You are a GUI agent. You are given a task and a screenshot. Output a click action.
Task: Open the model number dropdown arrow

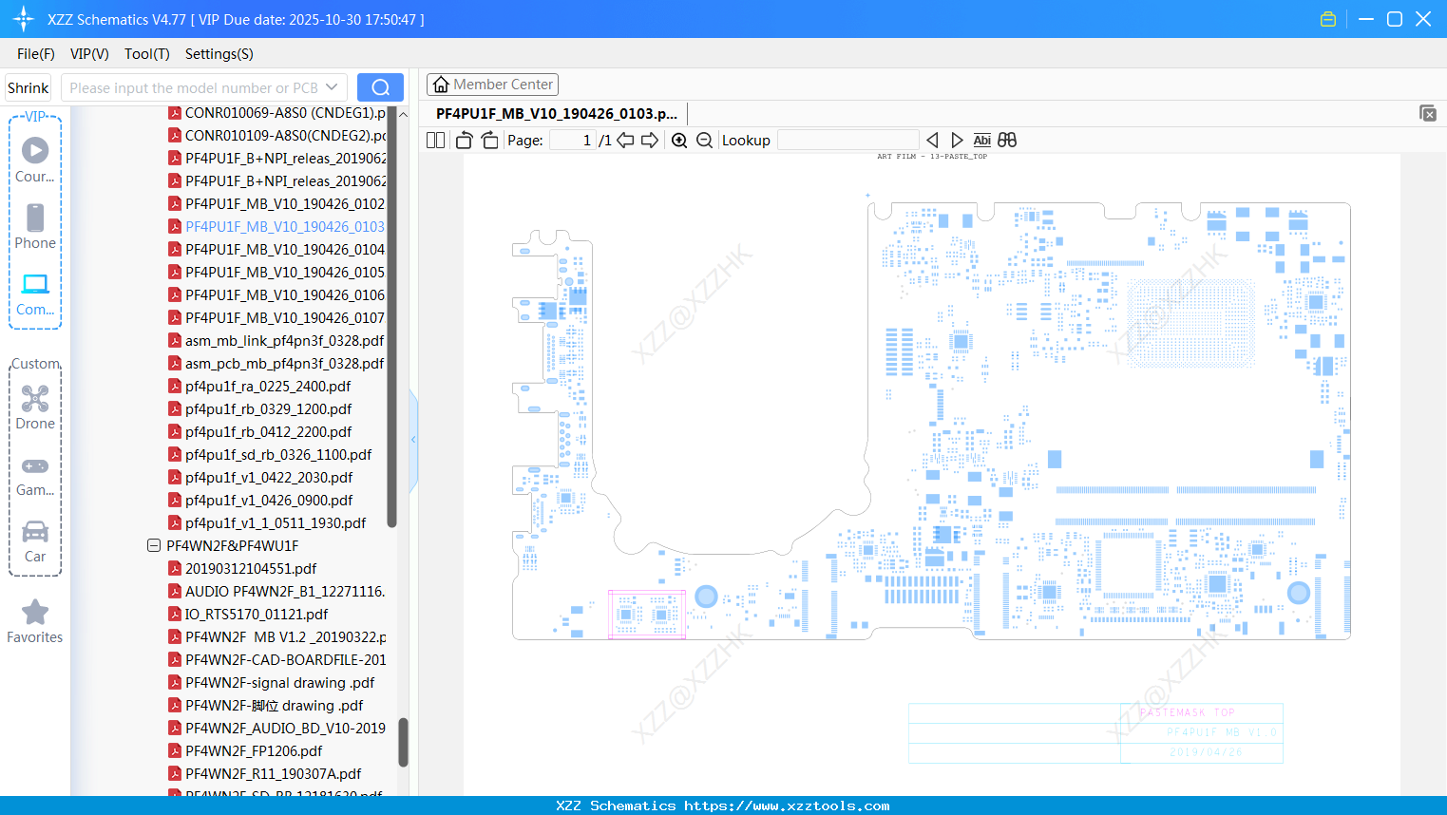332,87
